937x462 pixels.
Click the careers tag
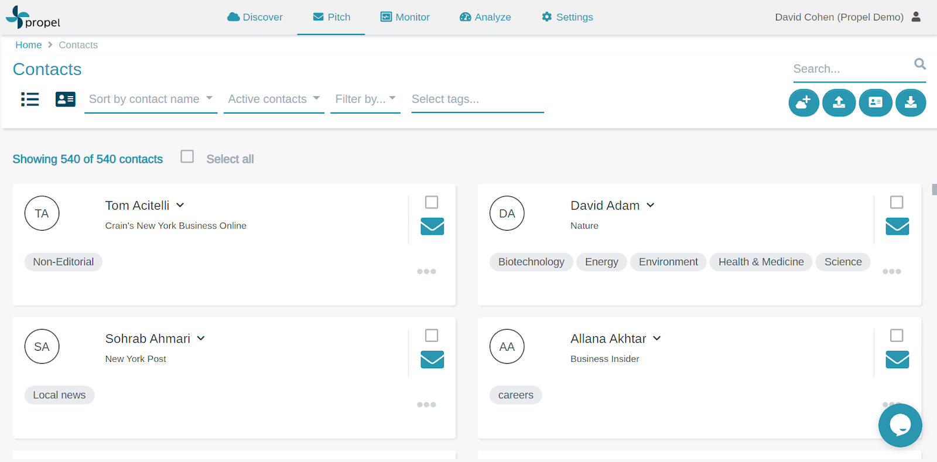click(x=516, y=395)
